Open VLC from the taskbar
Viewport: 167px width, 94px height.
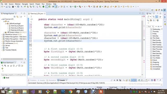tap(17, 92)
